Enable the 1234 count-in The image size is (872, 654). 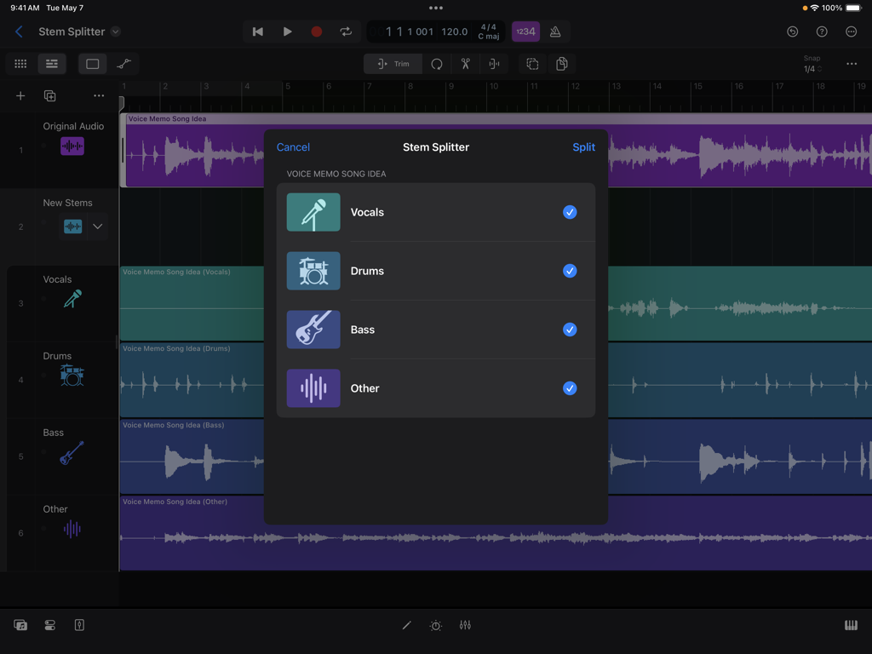pos(525,31)
